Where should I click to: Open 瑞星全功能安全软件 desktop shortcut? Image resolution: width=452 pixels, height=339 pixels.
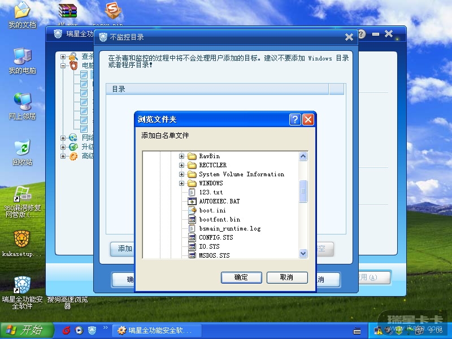[x=22, y=292]
